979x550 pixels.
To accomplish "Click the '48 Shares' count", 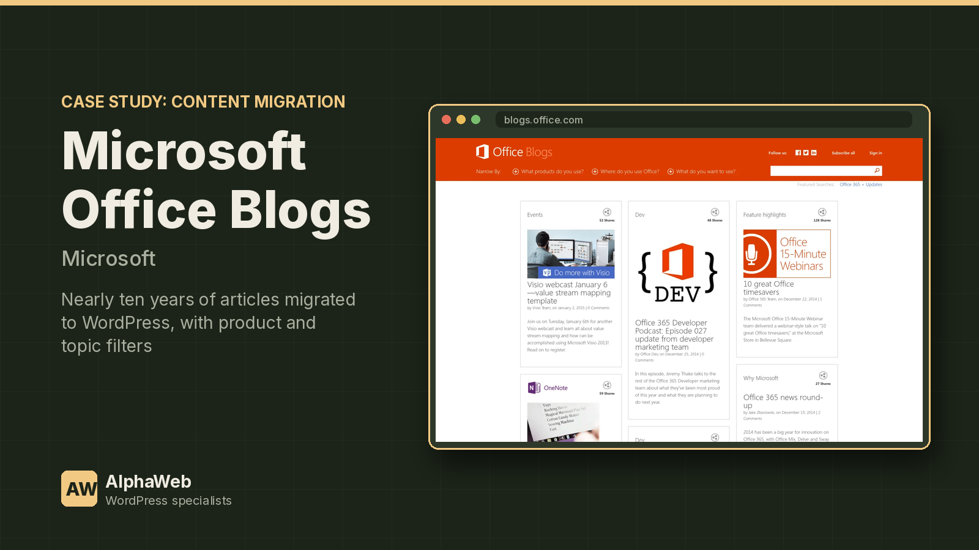I will (715, 221).
